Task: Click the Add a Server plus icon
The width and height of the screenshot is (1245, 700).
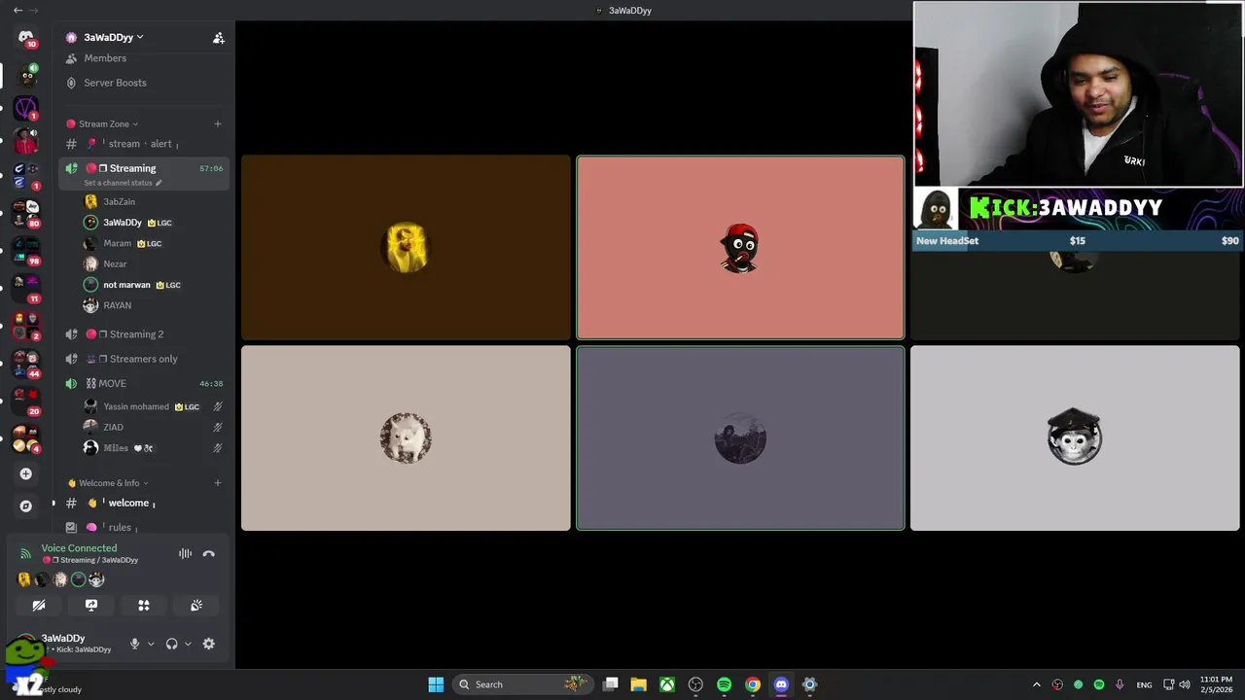Action: click(x=26, y=473)
